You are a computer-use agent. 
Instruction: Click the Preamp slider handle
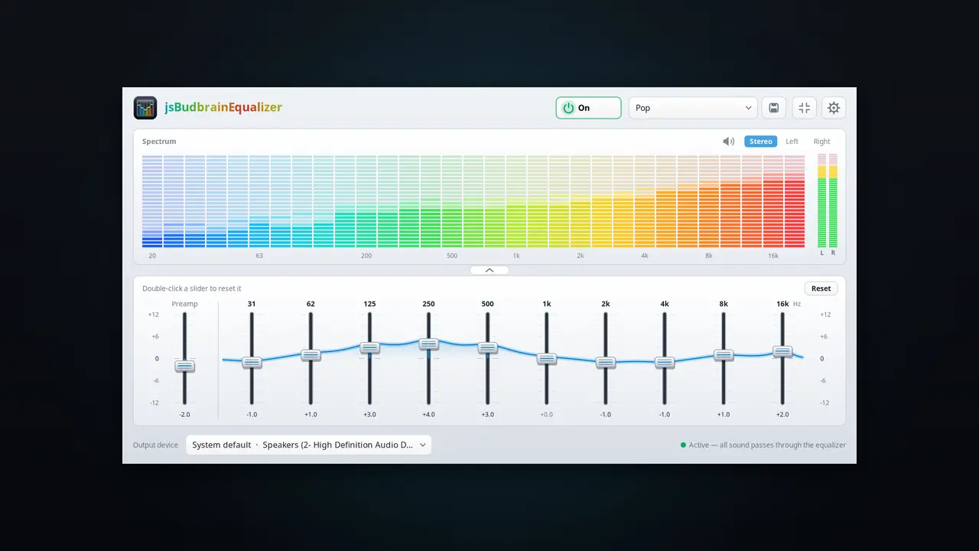coord(184,366)
